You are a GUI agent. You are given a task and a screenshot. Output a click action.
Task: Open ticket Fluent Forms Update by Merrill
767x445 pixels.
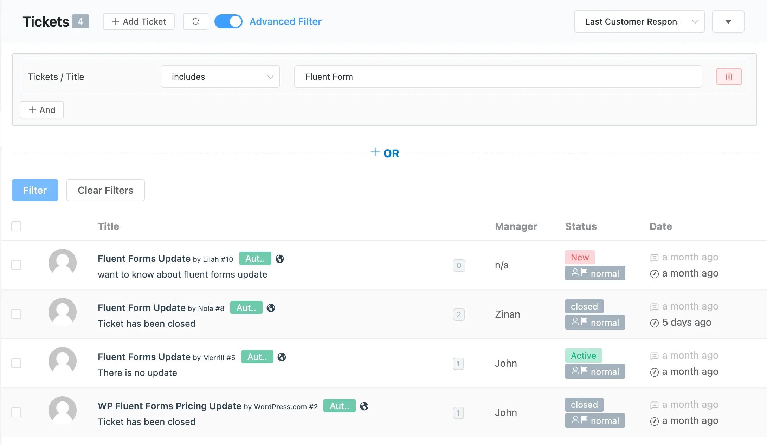[x=144, y=357]
